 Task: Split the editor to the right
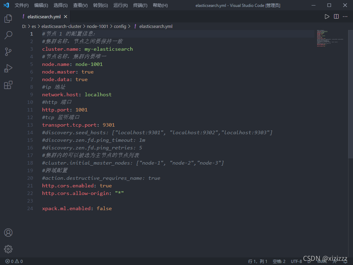[336, 17]
